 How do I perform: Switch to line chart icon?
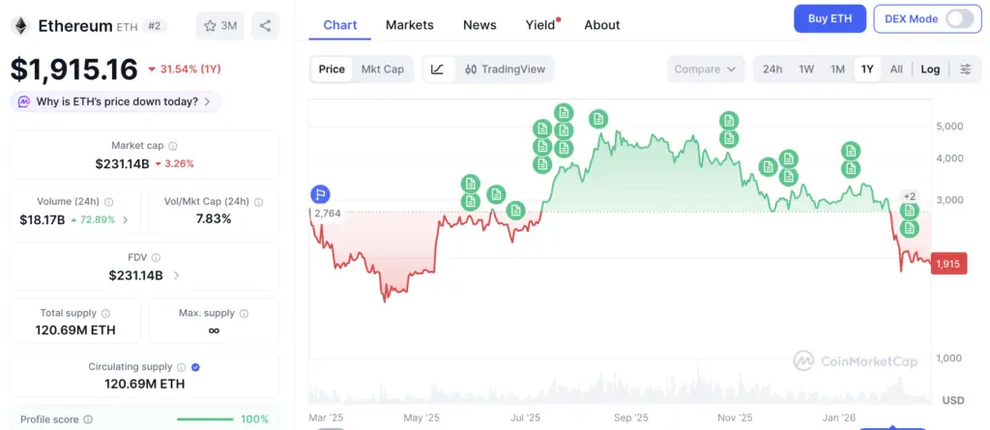pyautogui.click(x=437, y=69)
